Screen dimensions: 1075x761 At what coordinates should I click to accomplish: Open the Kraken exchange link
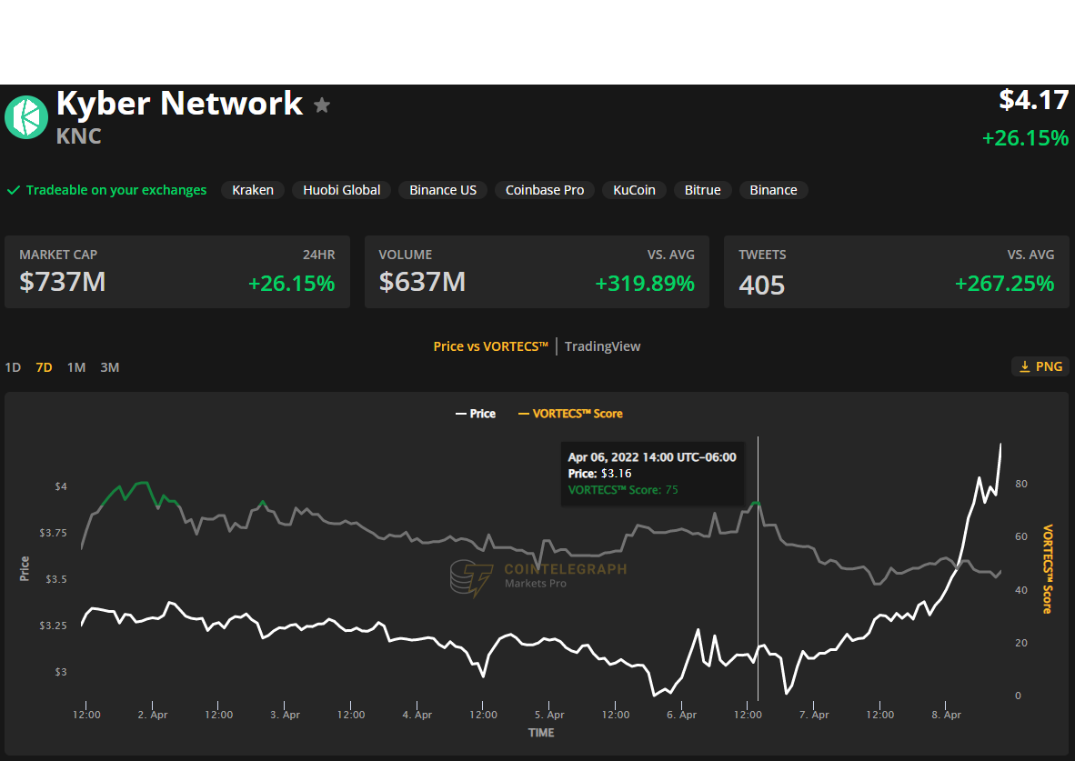(x=253, y=190)
